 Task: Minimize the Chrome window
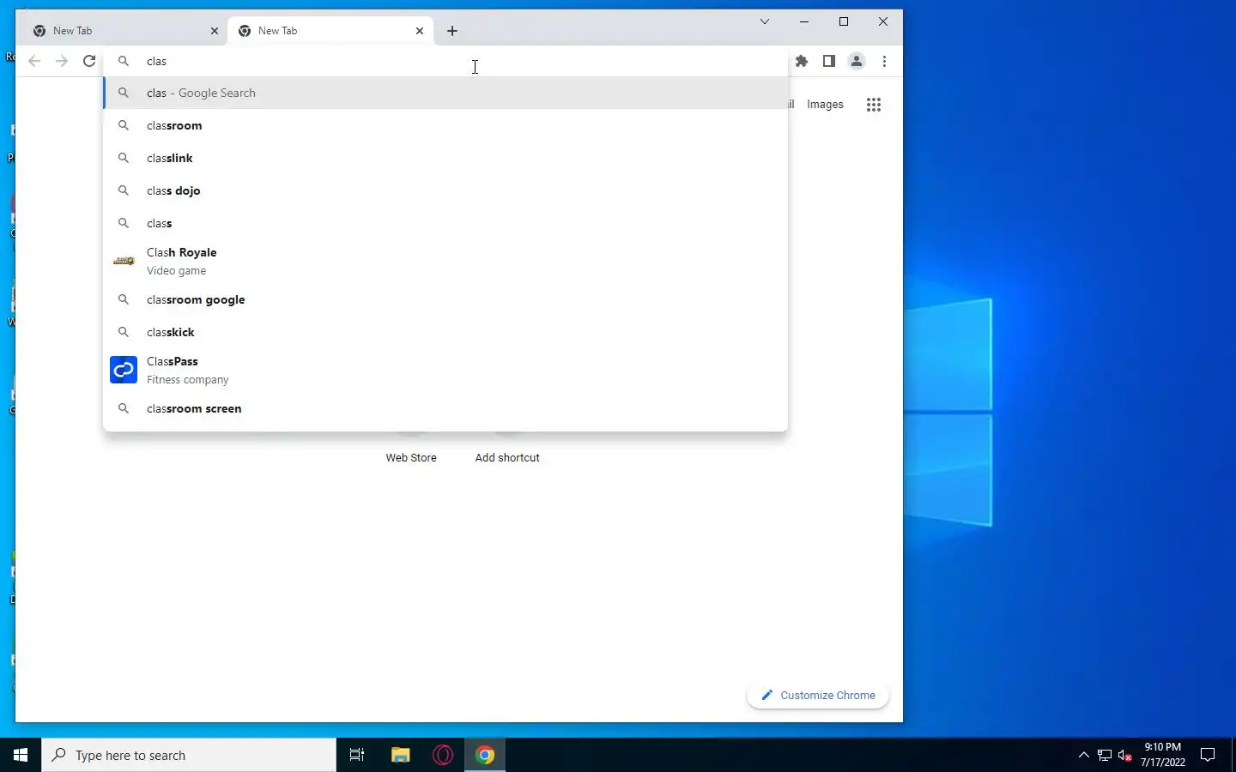click(804, 21)
